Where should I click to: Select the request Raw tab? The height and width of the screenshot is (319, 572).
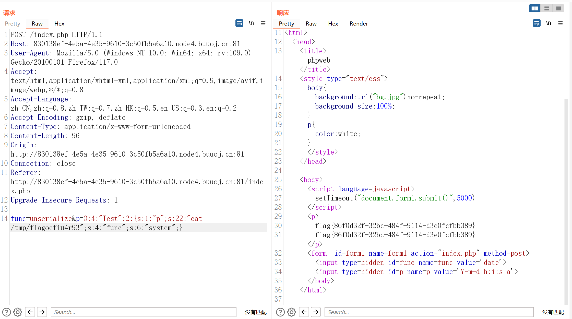click(x=37, y=23)
